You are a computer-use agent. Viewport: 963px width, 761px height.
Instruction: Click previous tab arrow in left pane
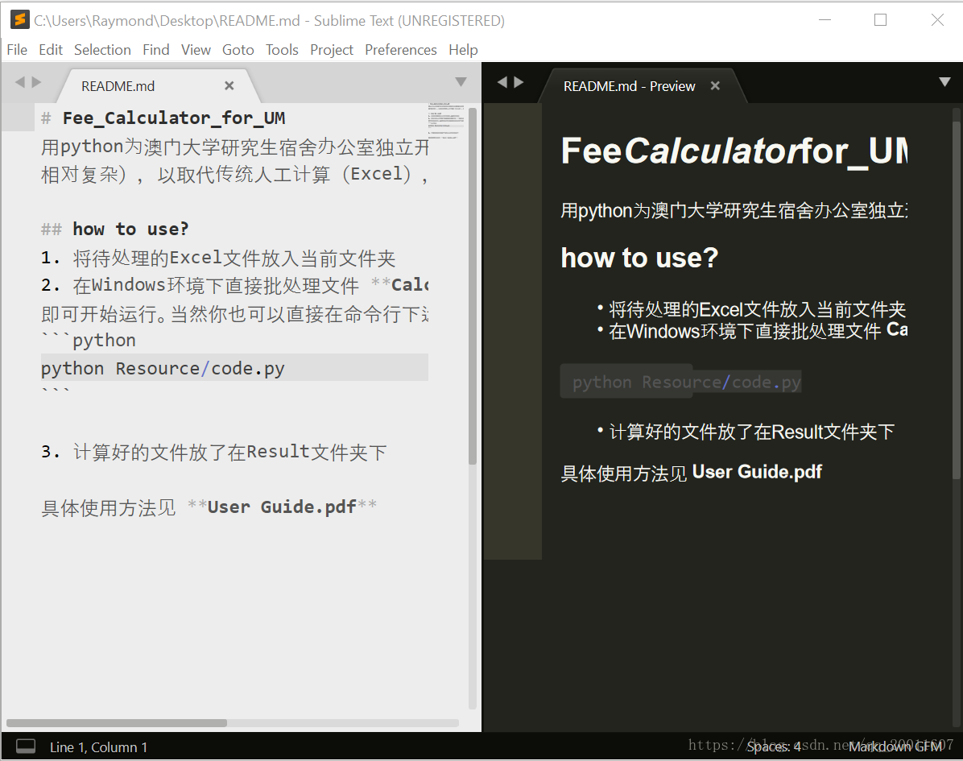tap(19, 81)
